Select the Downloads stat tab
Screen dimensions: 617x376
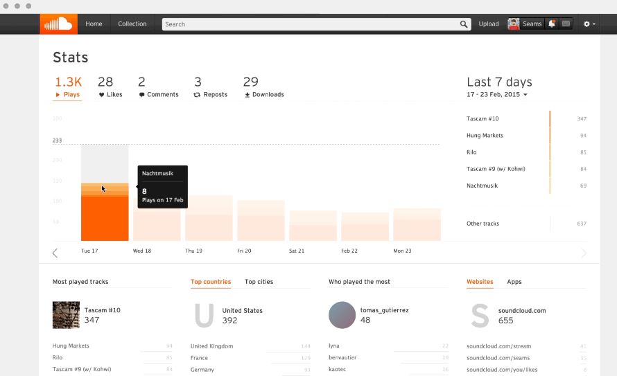(264, 87)
